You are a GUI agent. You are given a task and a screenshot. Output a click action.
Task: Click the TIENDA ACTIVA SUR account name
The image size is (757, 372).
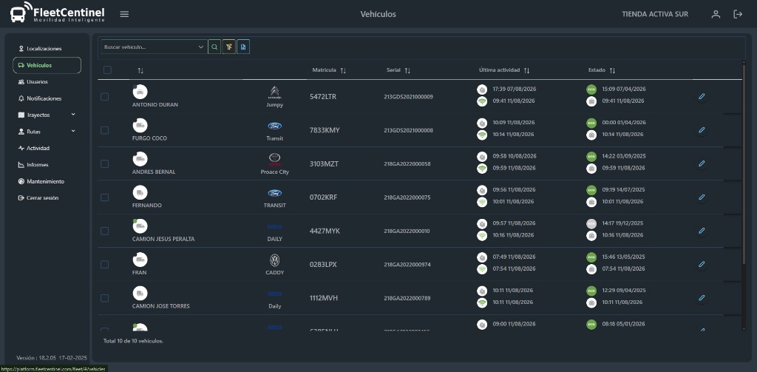[x=655, y=14]
